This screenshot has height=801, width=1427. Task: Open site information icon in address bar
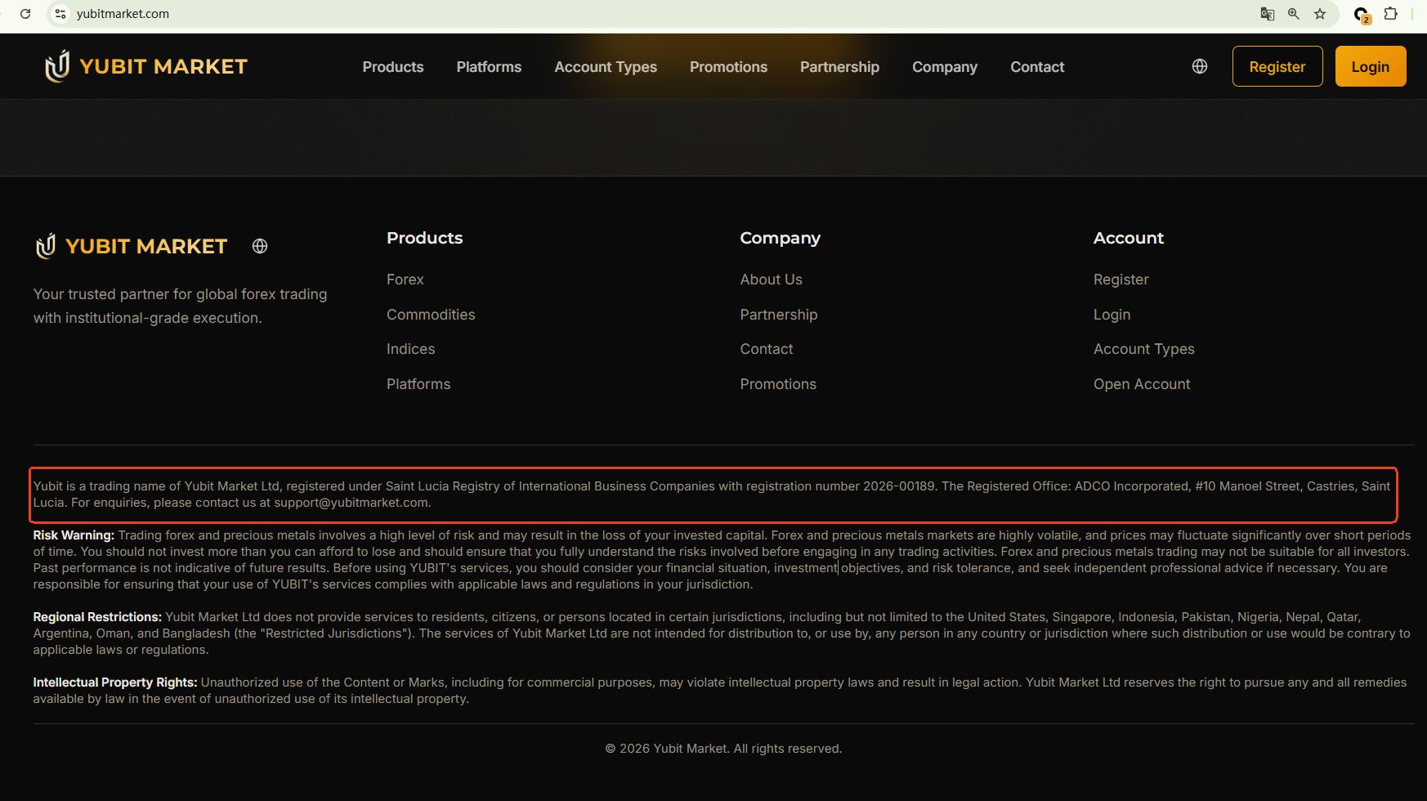60,14
